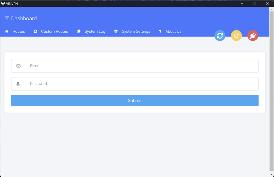Focus the Password input field
The width and height of the screenshot is (274, 177).
point(142,84)
